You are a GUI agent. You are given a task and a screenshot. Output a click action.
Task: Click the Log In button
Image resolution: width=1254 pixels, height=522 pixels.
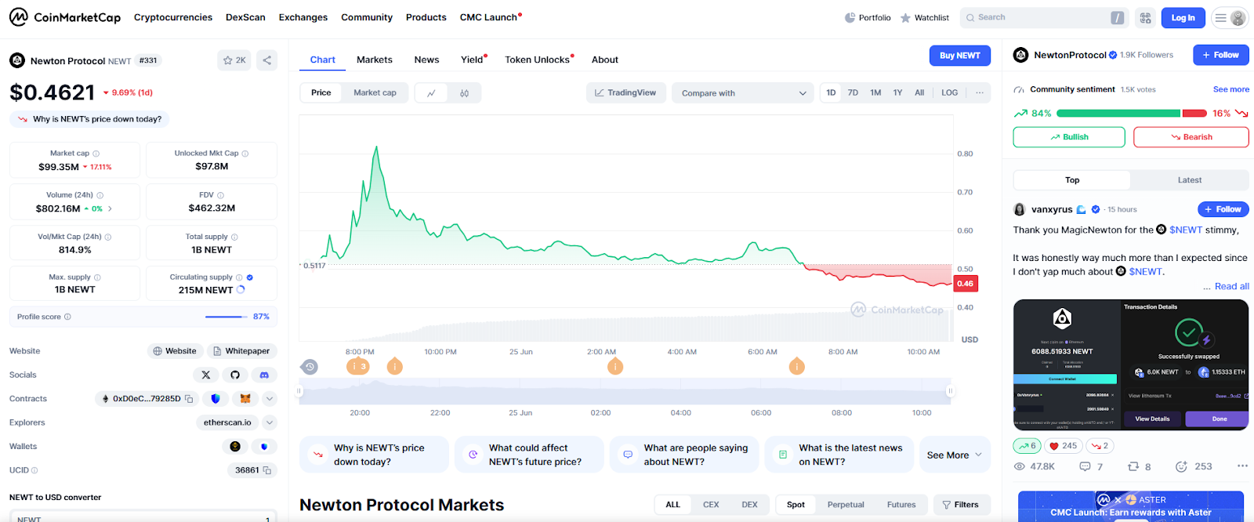[x=1183, y=17]
